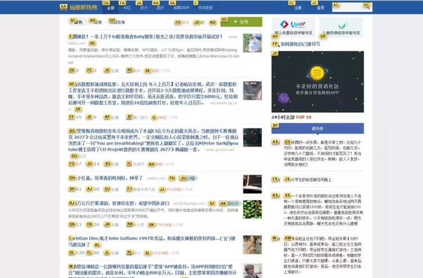
Task: Open comments of the lo娘 Baby樱笋 post
Action: click(91, 71)
